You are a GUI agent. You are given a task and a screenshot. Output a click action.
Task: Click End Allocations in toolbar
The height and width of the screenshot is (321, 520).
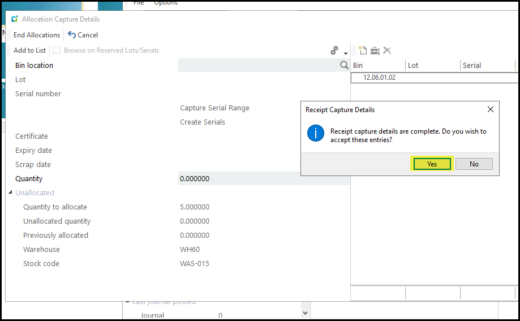[x=37, y=35]
